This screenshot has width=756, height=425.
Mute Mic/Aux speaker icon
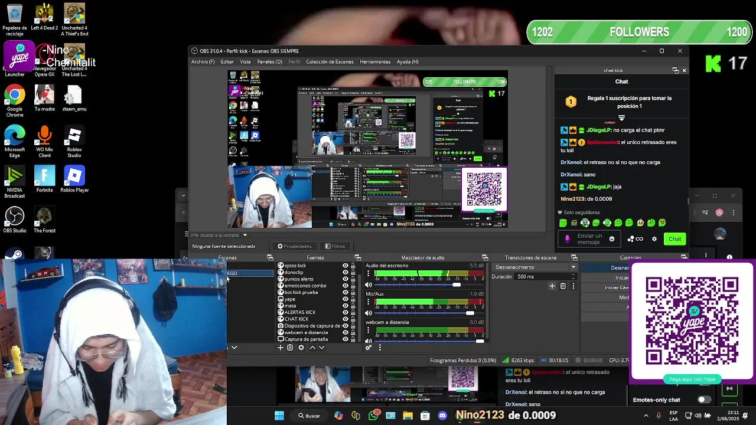click(369, 313)
